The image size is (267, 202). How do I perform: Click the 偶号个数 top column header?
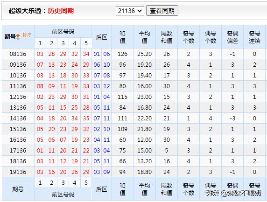tap(211, 37)
